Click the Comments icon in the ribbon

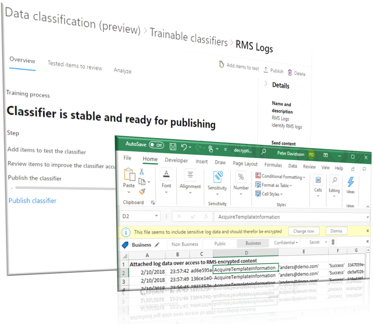pos(364,169)
